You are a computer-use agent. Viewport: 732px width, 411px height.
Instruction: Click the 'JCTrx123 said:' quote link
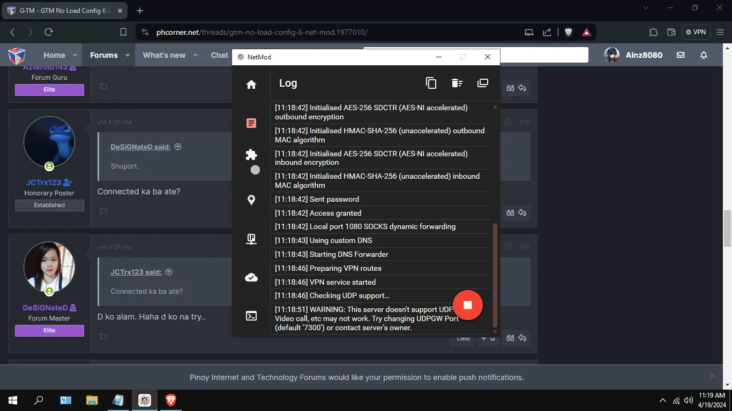[x=136, y=272]
